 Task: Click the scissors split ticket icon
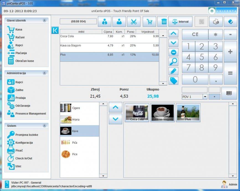tap(134, 22)
